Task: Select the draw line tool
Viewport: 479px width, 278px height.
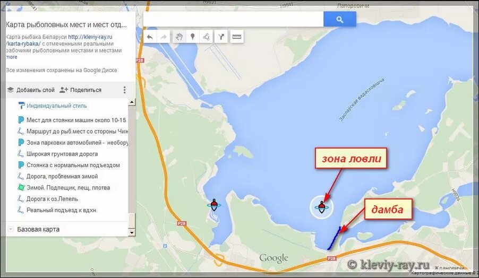Action: (x=206, y=37)
